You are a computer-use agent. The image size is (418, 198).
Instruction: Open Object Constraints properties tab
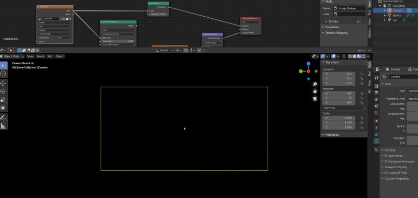376,134
